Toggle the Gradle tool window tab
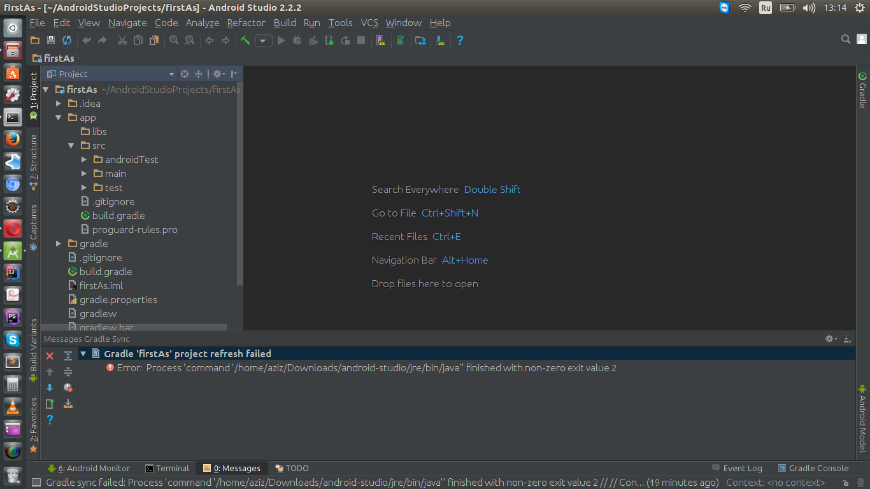Screen dimensions: 870x489 [862, 90]
